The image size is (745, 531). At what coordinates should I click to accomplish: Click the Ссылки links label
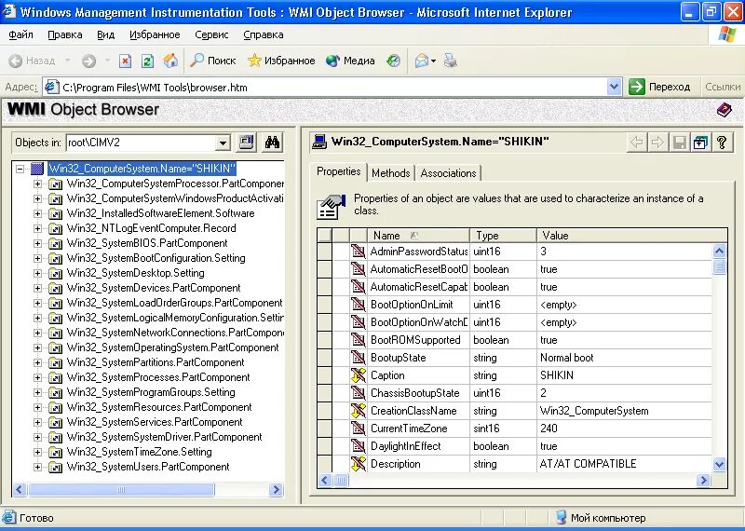click(x=723, y=87)
